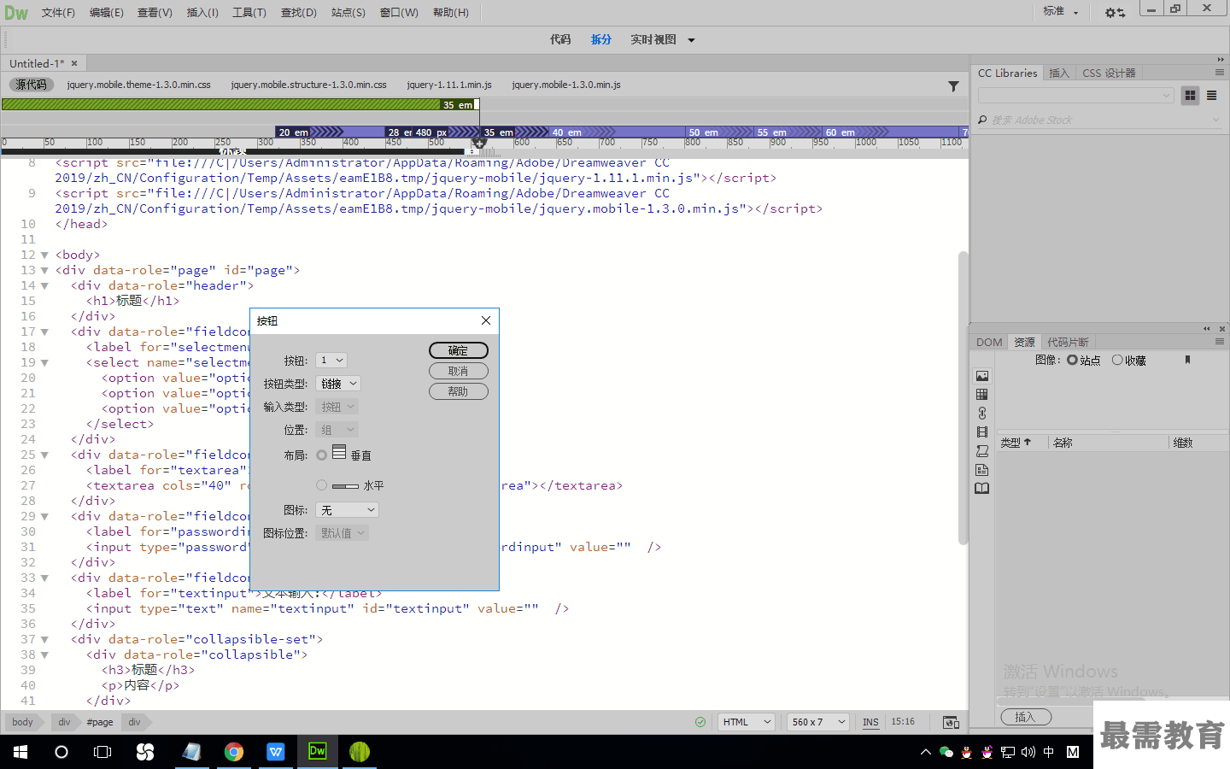Select the Media category in Assets panel
The height and width of the screenshot is (769, 1230).
pyautogui.click(x=982, y=432)
